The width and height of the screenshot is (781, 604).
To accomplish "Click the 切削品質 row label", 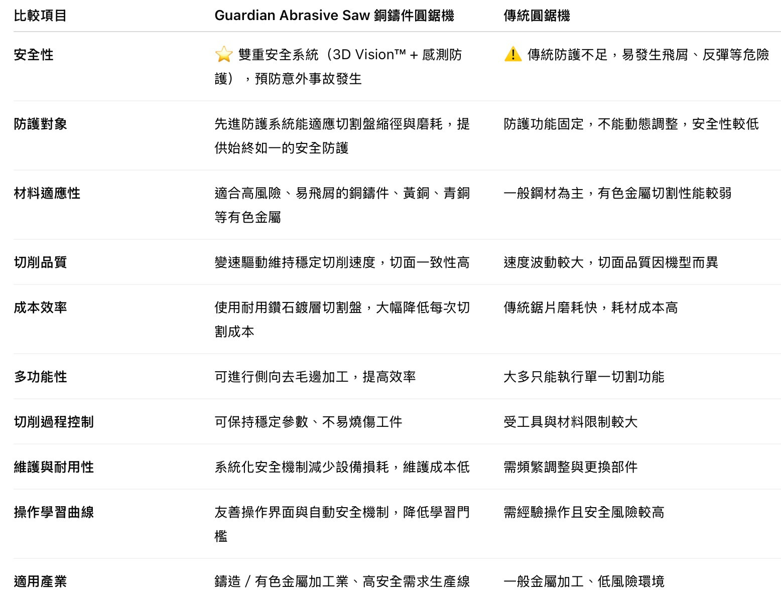I will point(40,262).
